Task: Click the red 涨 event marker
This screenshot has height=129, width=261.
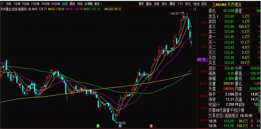Action: [151, 125]
